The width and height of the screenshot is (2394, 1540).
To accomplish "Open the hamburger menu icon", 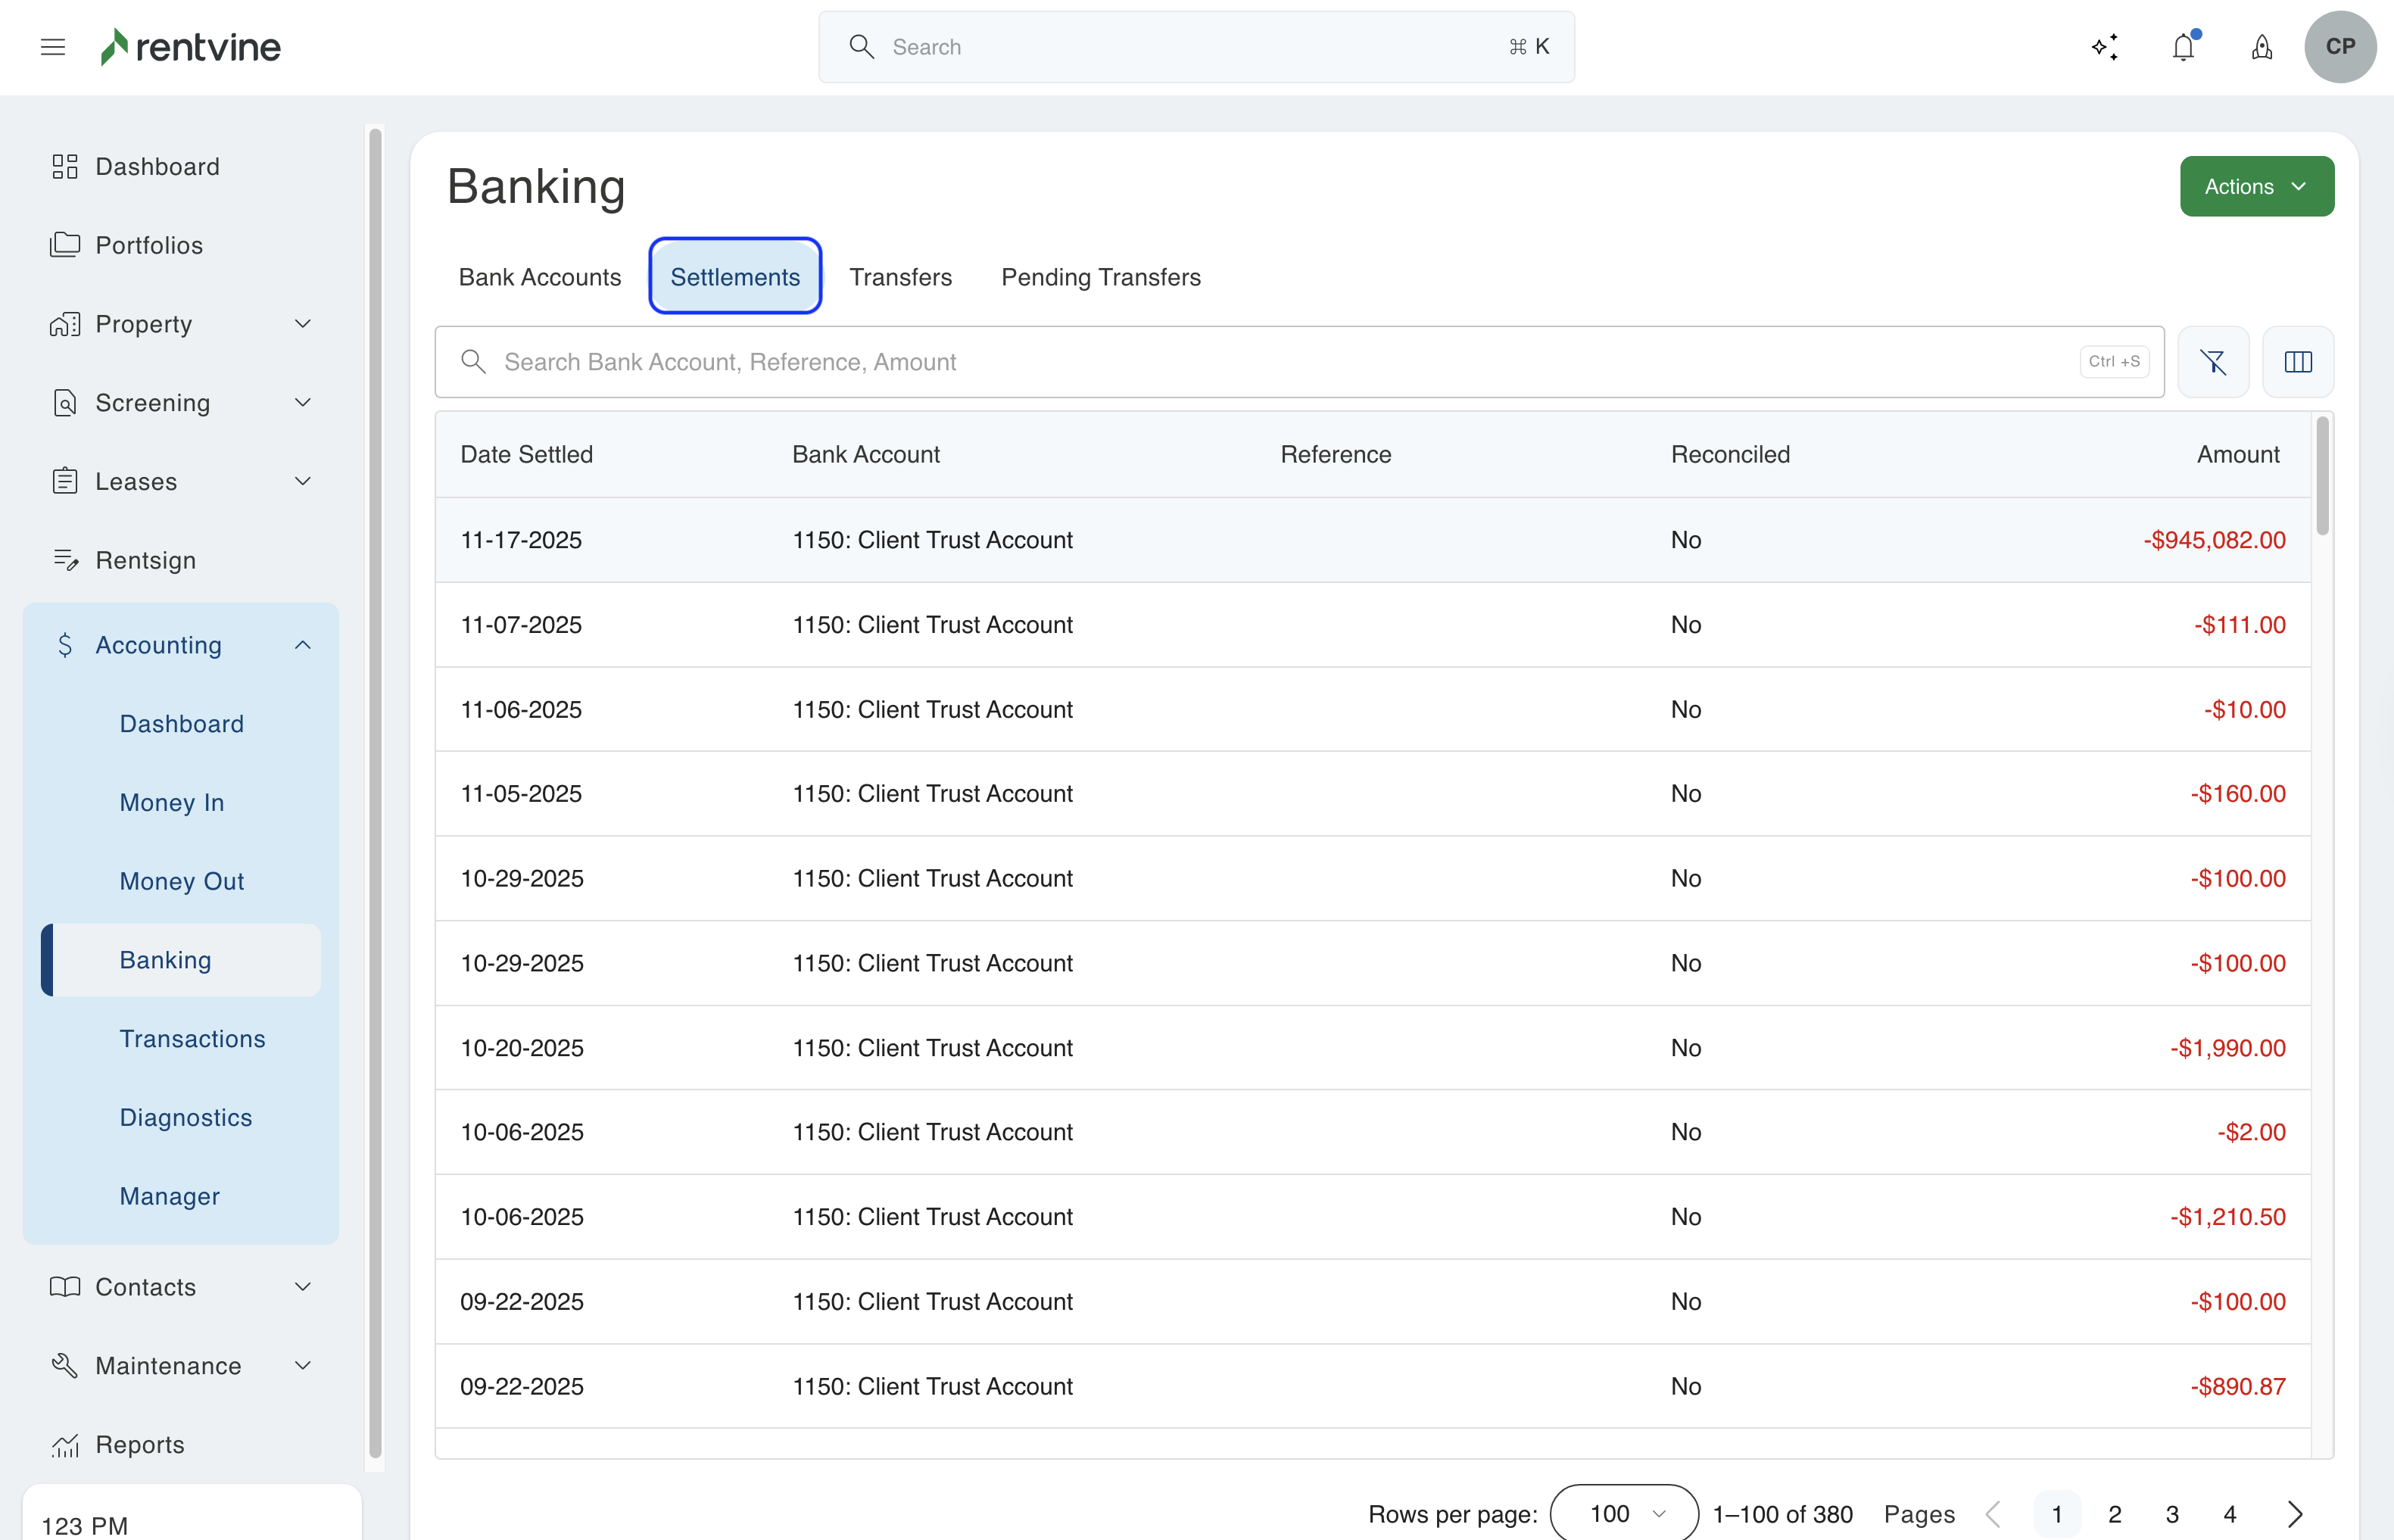I will pyautogui.click(x=53, y=47).
